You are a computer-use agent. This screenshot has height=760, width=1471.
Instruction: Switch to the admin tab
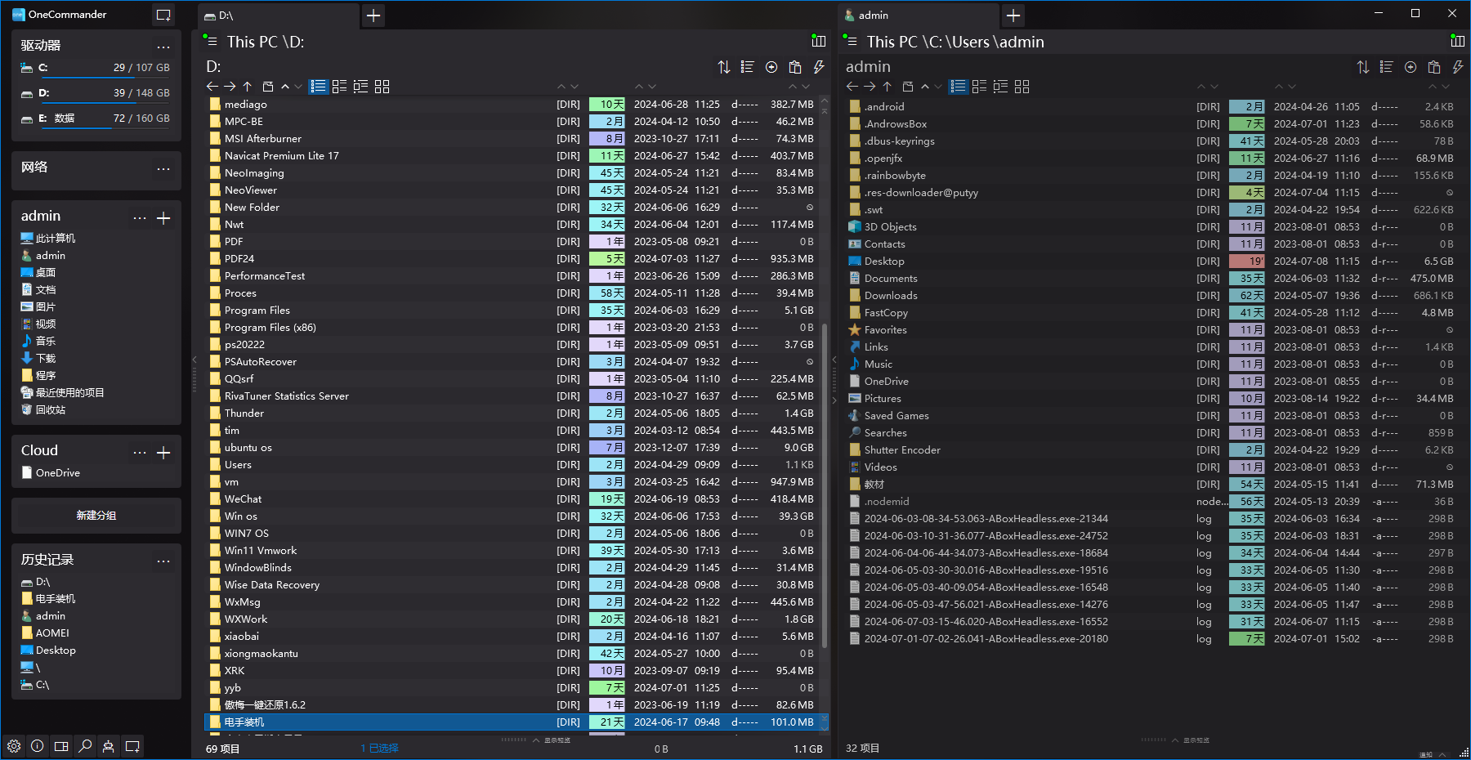(x=874, y=16)
